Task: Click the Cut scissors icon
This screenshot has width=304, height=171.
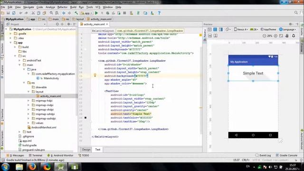Action: point(33,13)
